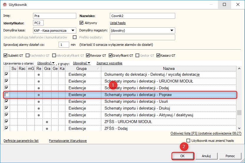Open the 'Uprawnienia o stanie' filter dropdown
The image size is (245, 163).
pyautogui.click(x=46, y=63)
